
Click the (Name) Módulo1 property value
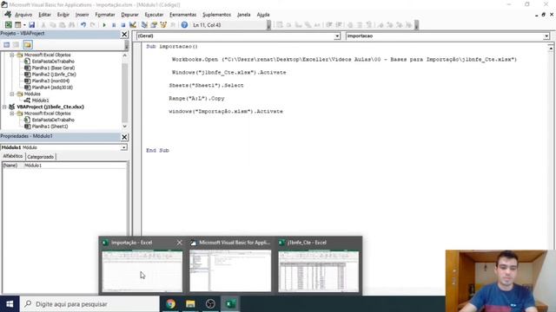pyautogui.click(x=75, y=166)
